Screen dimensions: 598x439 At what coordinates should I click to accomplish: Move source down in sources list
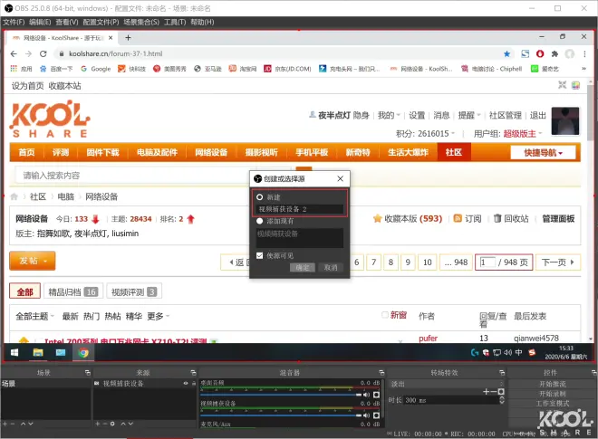[130, 424]
